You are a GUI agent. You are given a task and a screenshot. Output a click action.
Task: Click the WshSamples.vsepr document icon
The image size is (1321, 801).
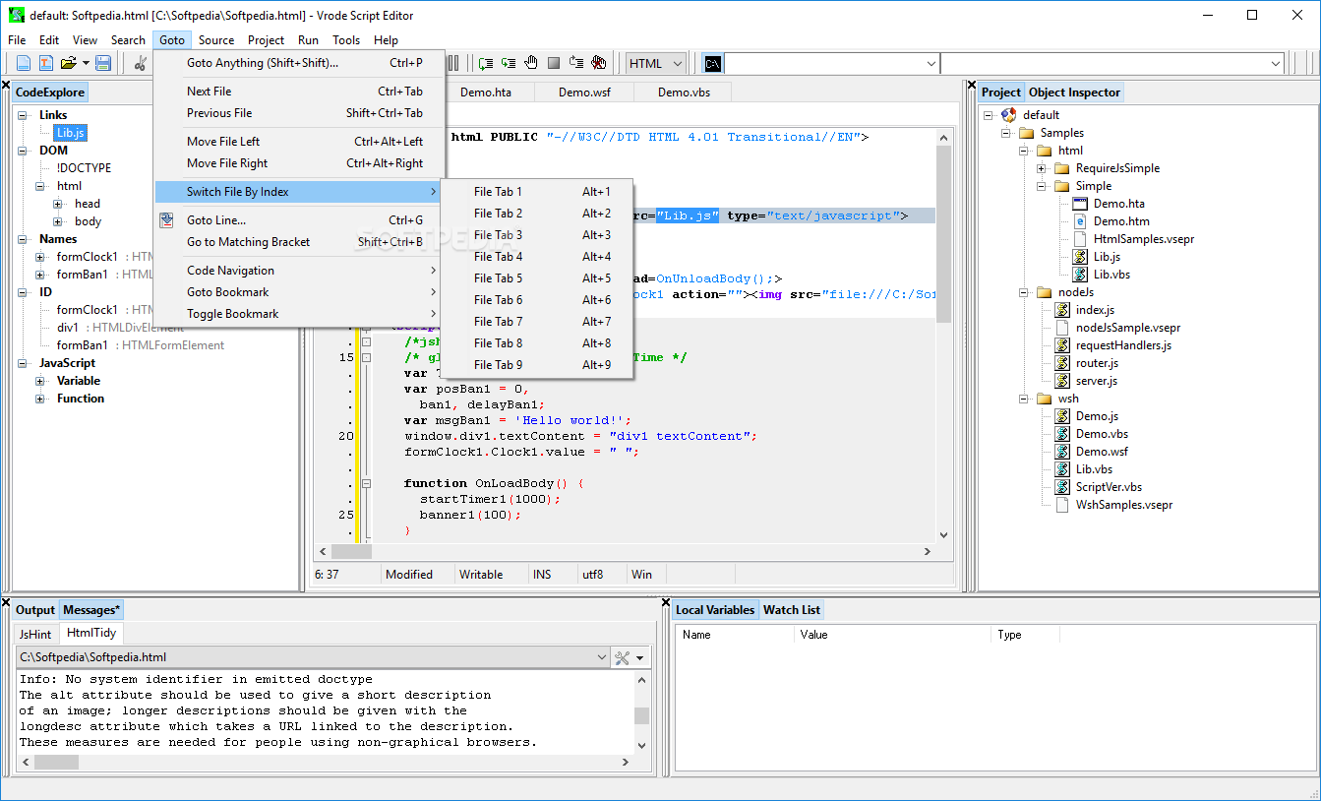(1062, 505)
